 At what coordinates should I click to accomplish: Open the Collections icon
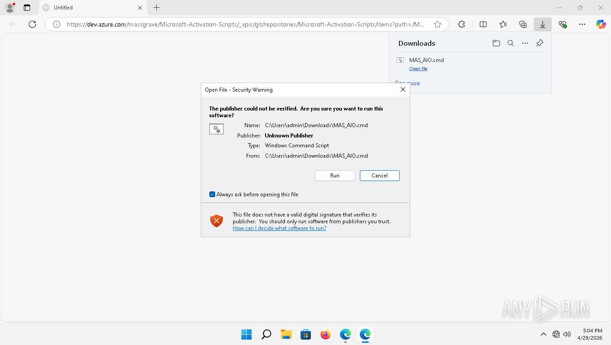pyautogui.click(x=522, y=25)
